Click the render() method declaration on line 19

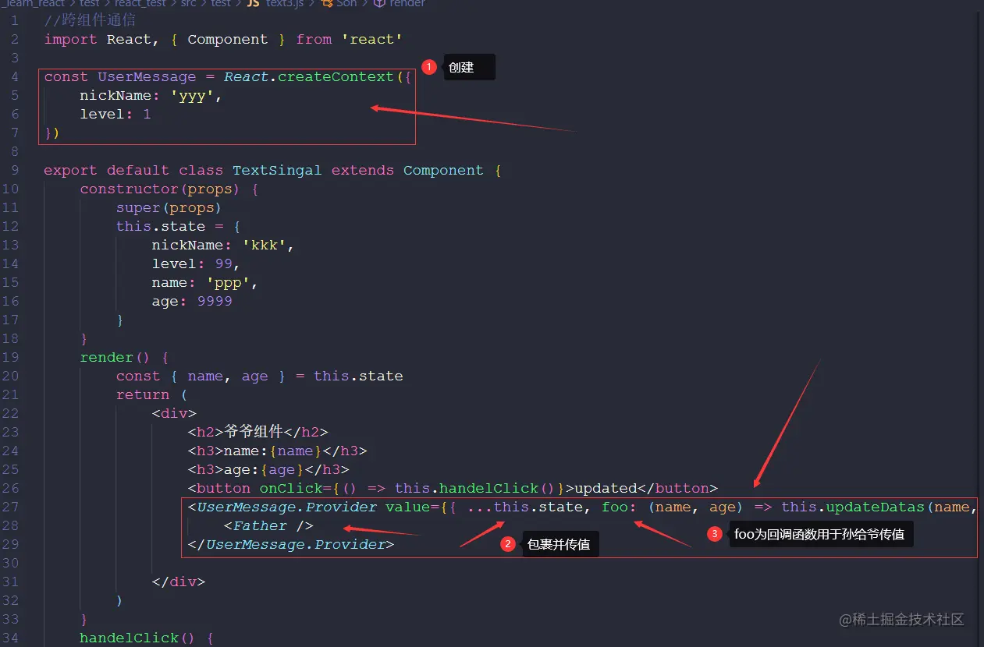pos(115,357)
